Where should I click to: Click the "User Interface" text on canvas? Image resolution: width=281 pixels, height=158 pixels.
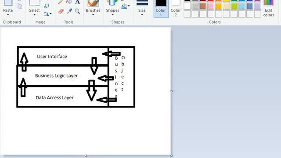coord(52,57)
